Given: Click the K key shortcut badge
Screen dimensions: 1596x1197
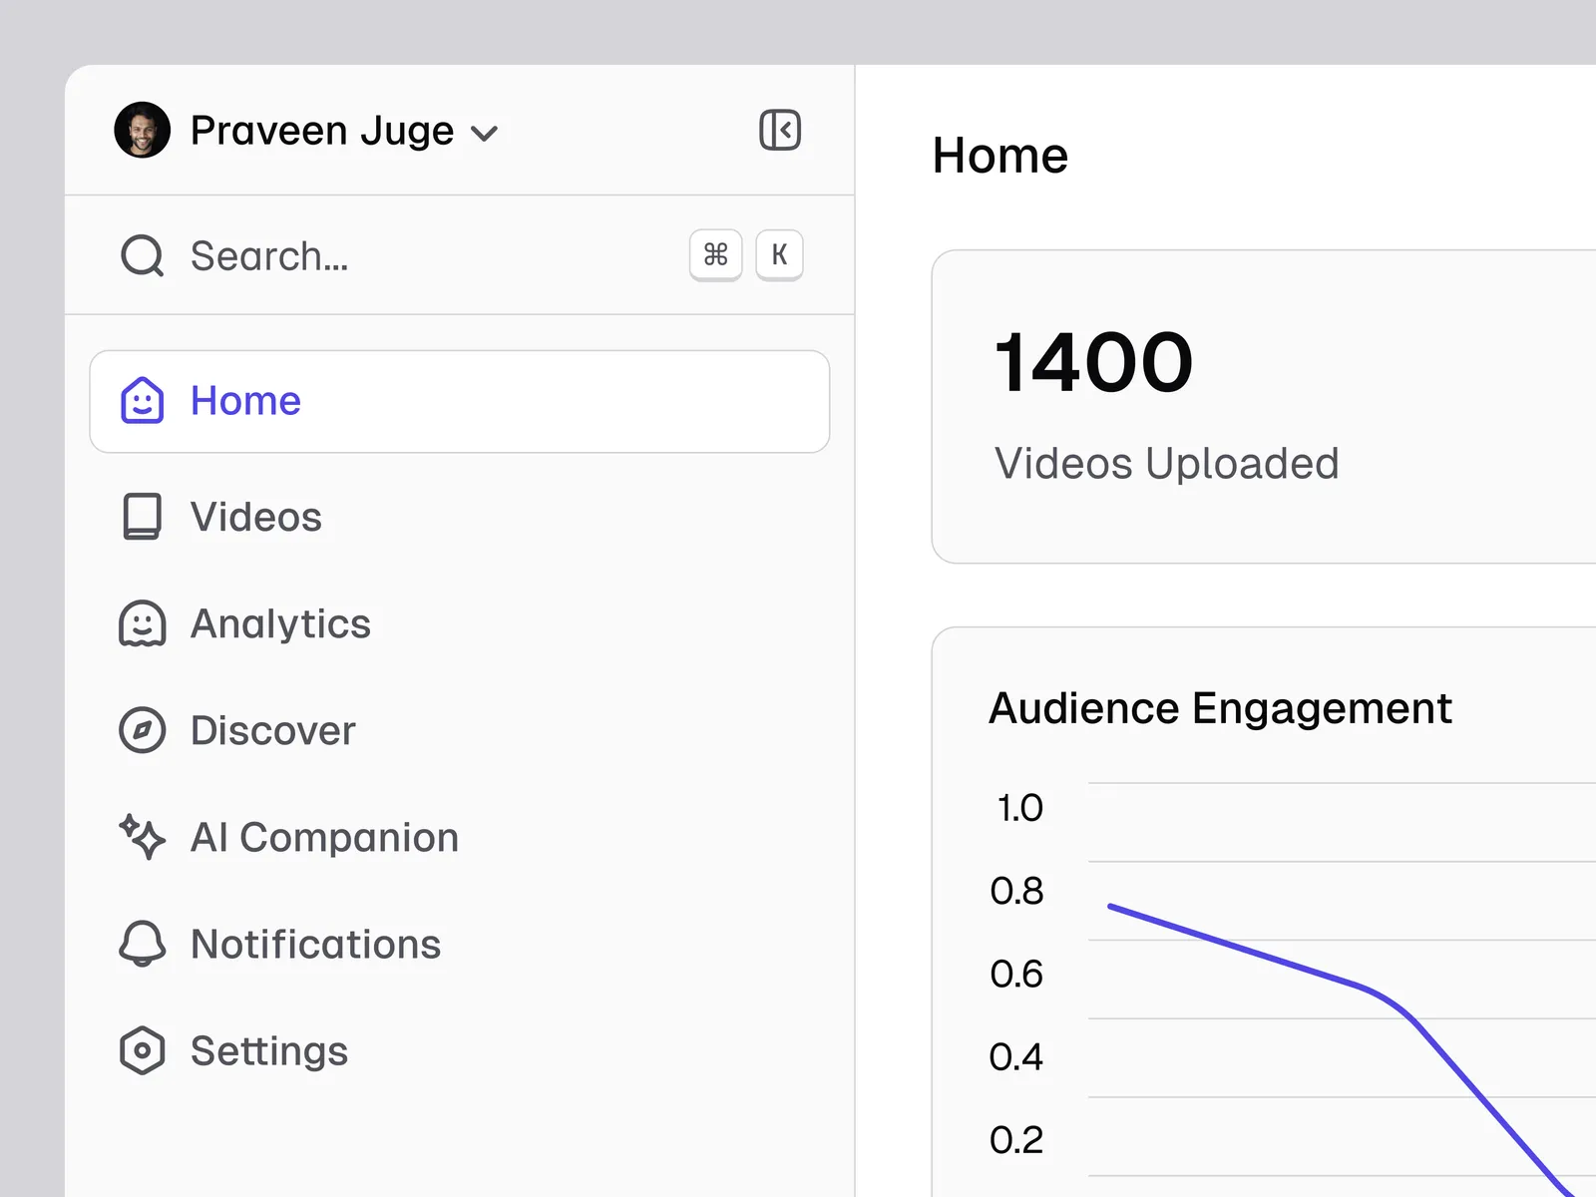Looking at the screenshot, I should click(779, 255).
